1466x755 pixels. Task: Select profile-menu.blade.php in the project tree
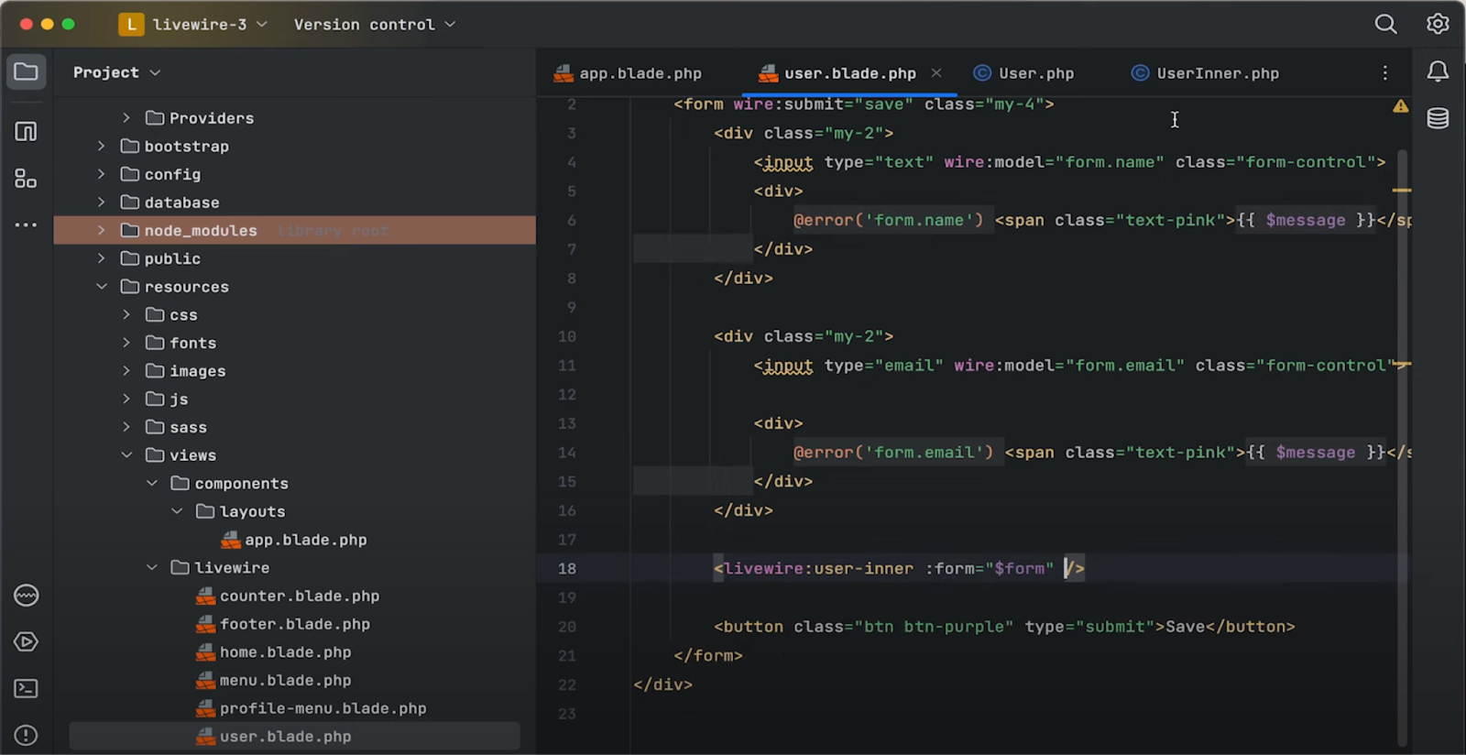312,708
